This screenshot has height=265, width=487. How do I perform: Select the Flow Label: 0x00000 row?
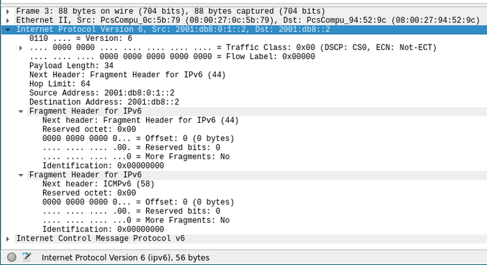(172, 57)
